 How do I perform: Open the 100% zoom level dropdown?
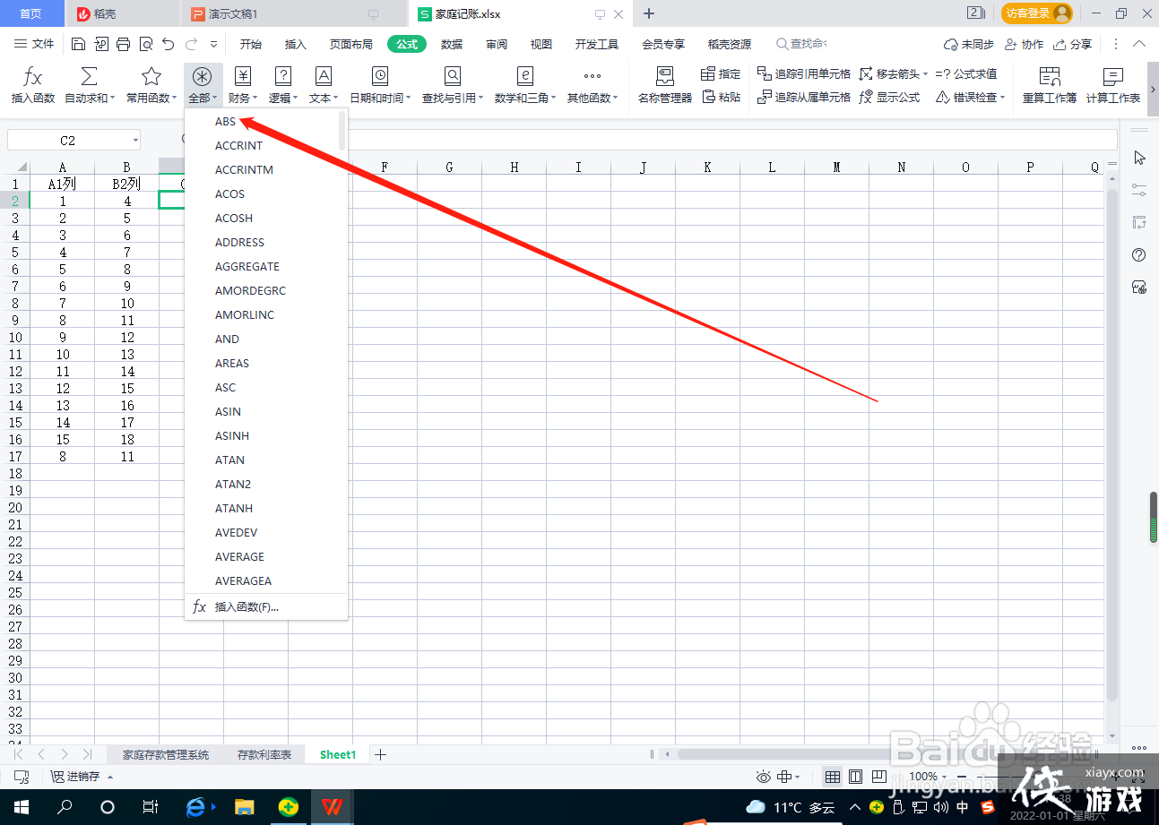tap(928, 777)
